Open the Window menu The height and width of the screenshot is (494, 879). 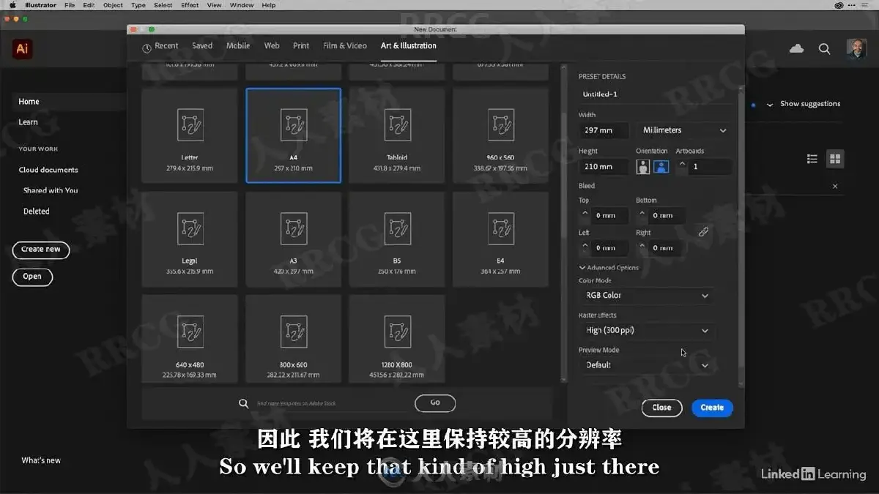242,5
